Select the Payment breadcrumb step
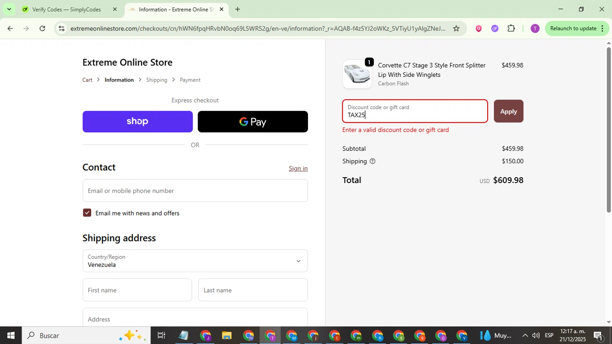Image resolution: width=612 pixels, height=344 pixels. [x=190, y=80]
